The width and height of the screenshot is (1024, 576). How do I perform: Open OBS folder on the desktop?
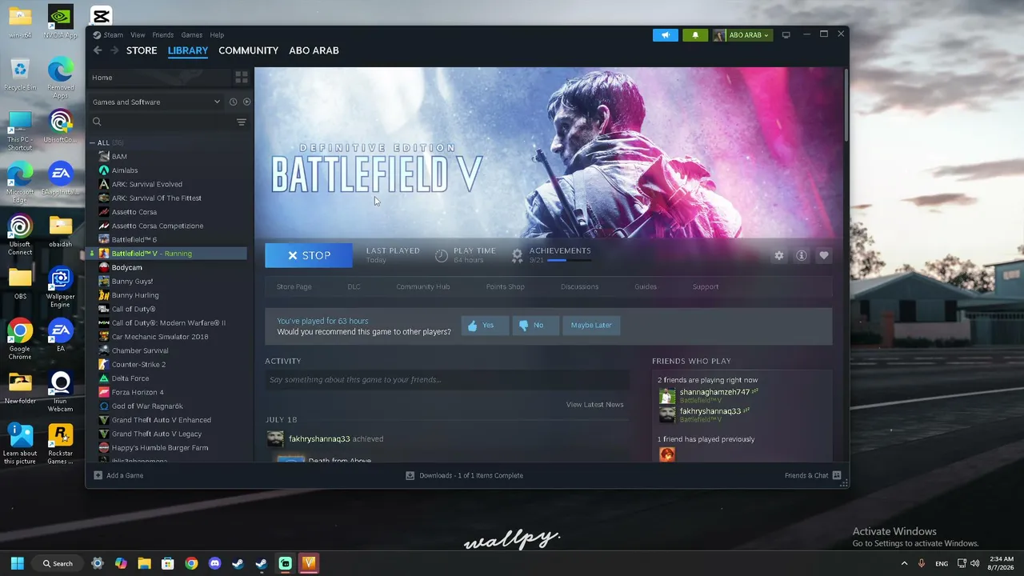(x=20, y=284)
